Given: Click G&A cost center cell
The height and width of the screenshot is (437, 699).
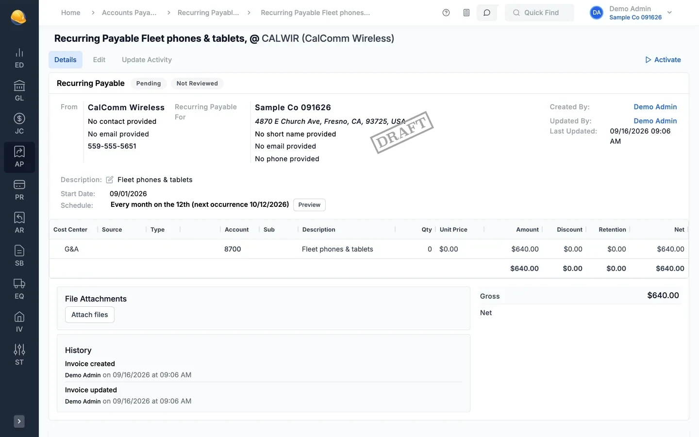Looking at the screenshot, I should [x=71, y=249].
